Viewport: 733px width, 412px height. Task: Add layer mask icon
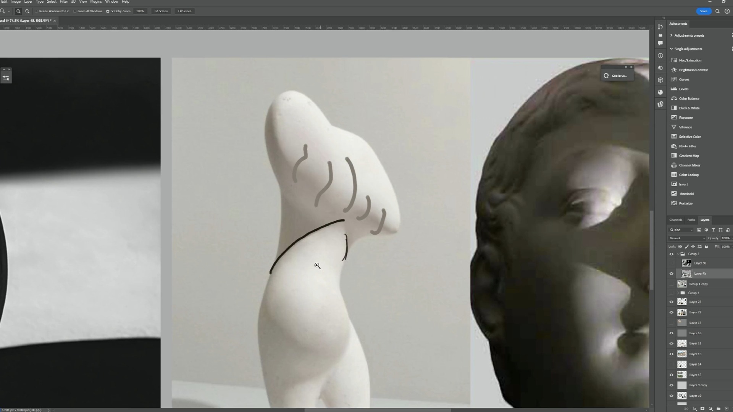pyautogui.click(x=702, y=409)
